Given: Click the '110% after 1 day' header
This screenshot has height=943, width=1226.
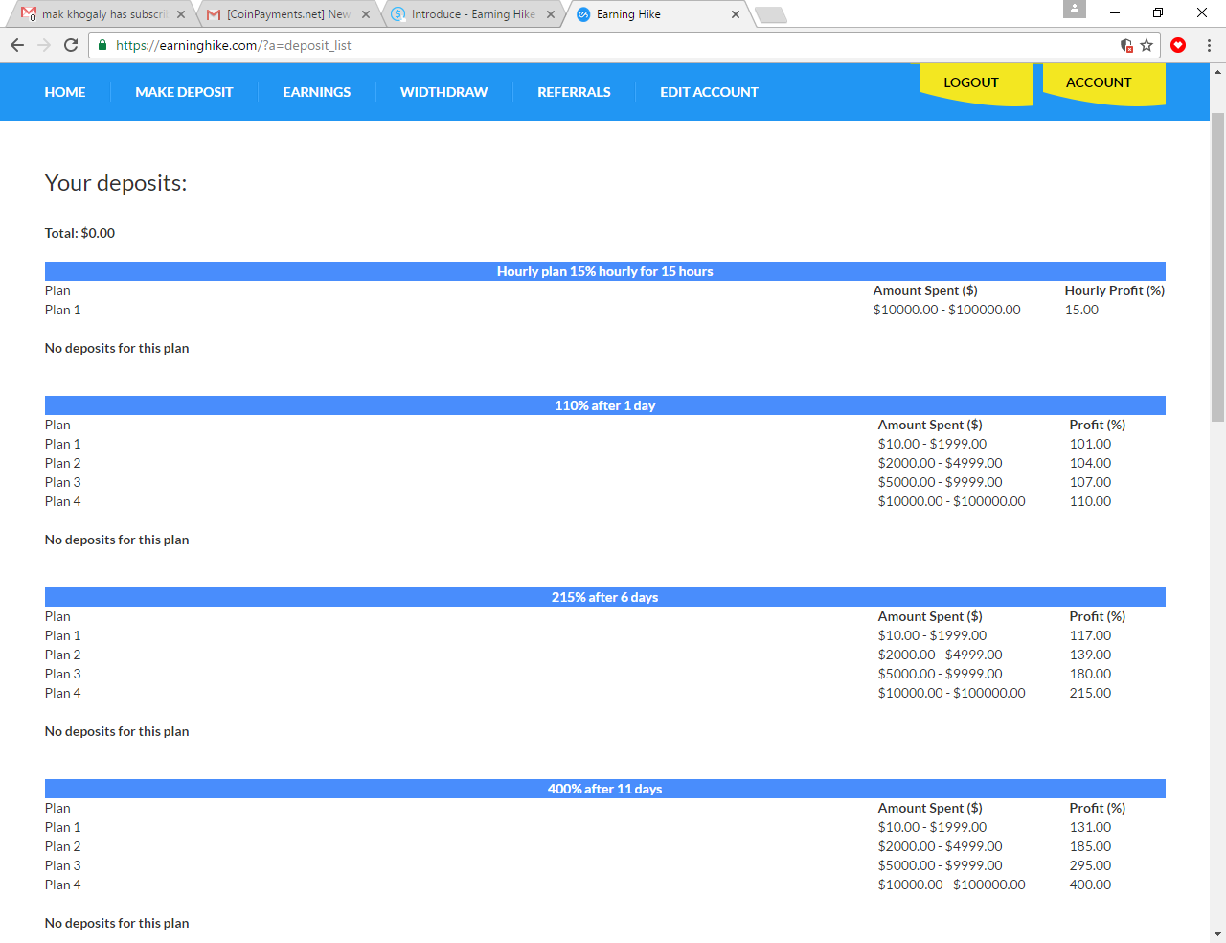Looking at the screenshot, I should tap(605, 405).
